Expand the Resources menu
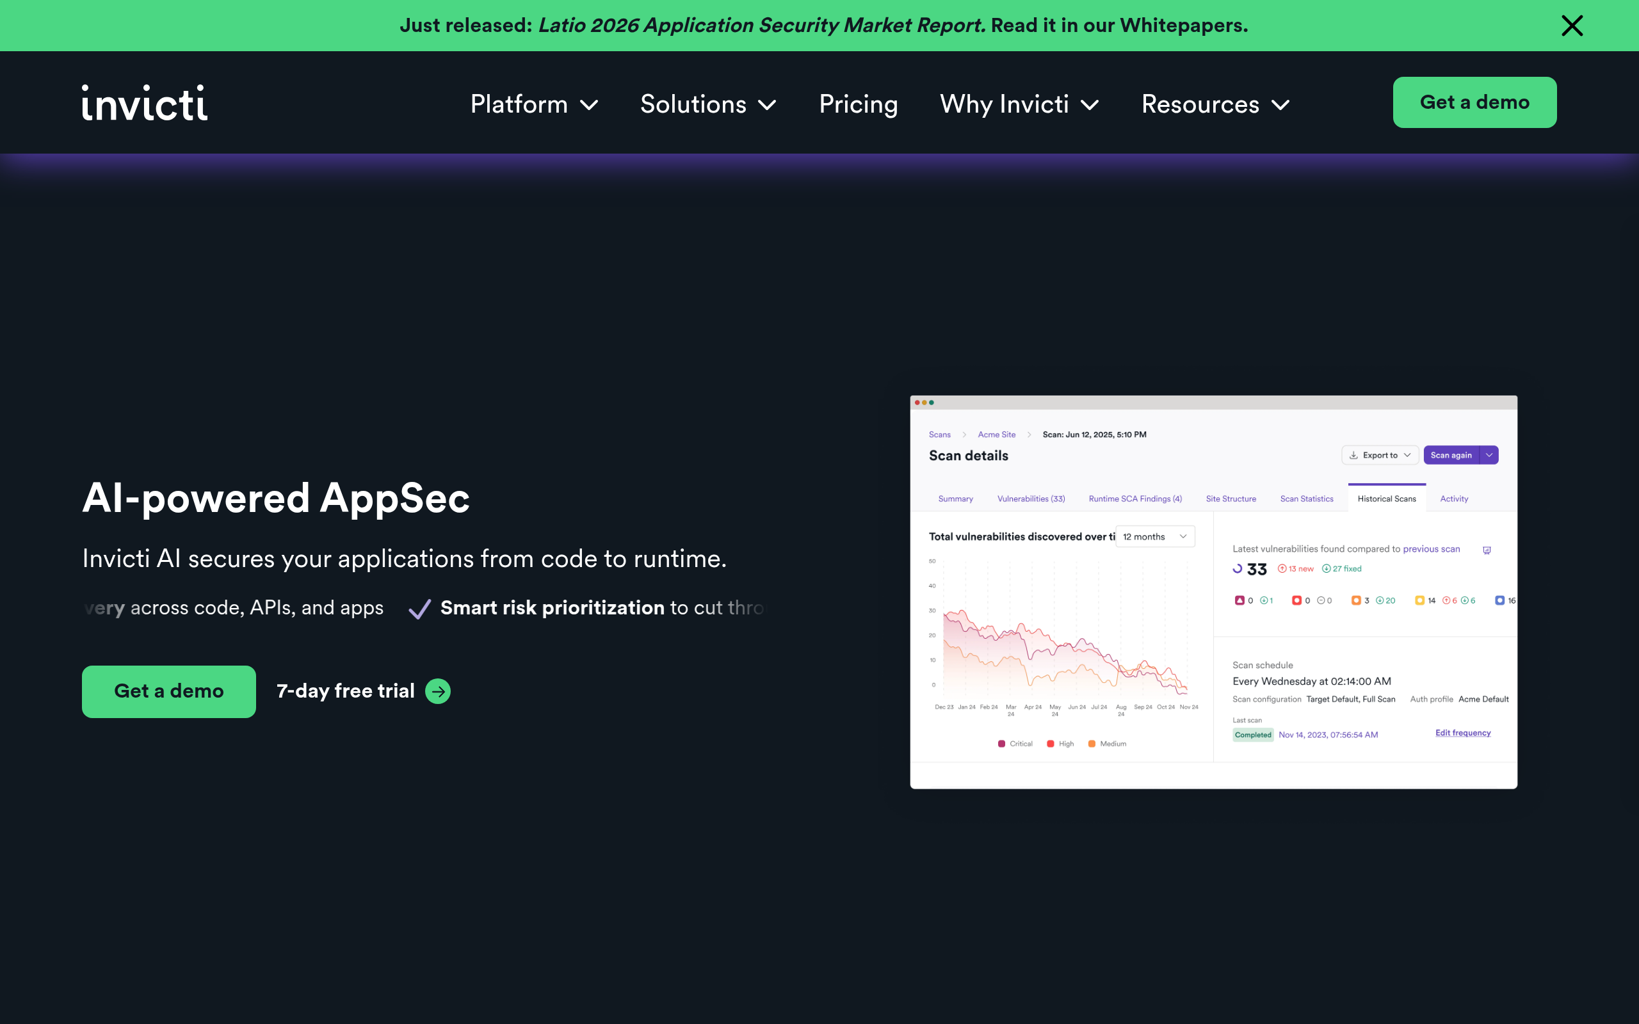Viewport: 1639px width, 1024px height. (x=1216, y=104)
